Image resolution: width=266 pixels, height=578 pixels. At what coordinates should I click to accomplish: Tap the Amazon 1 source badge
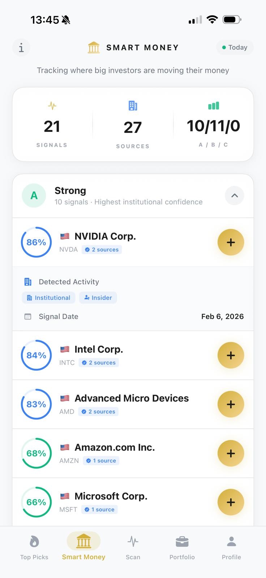[x=101, y=461]
